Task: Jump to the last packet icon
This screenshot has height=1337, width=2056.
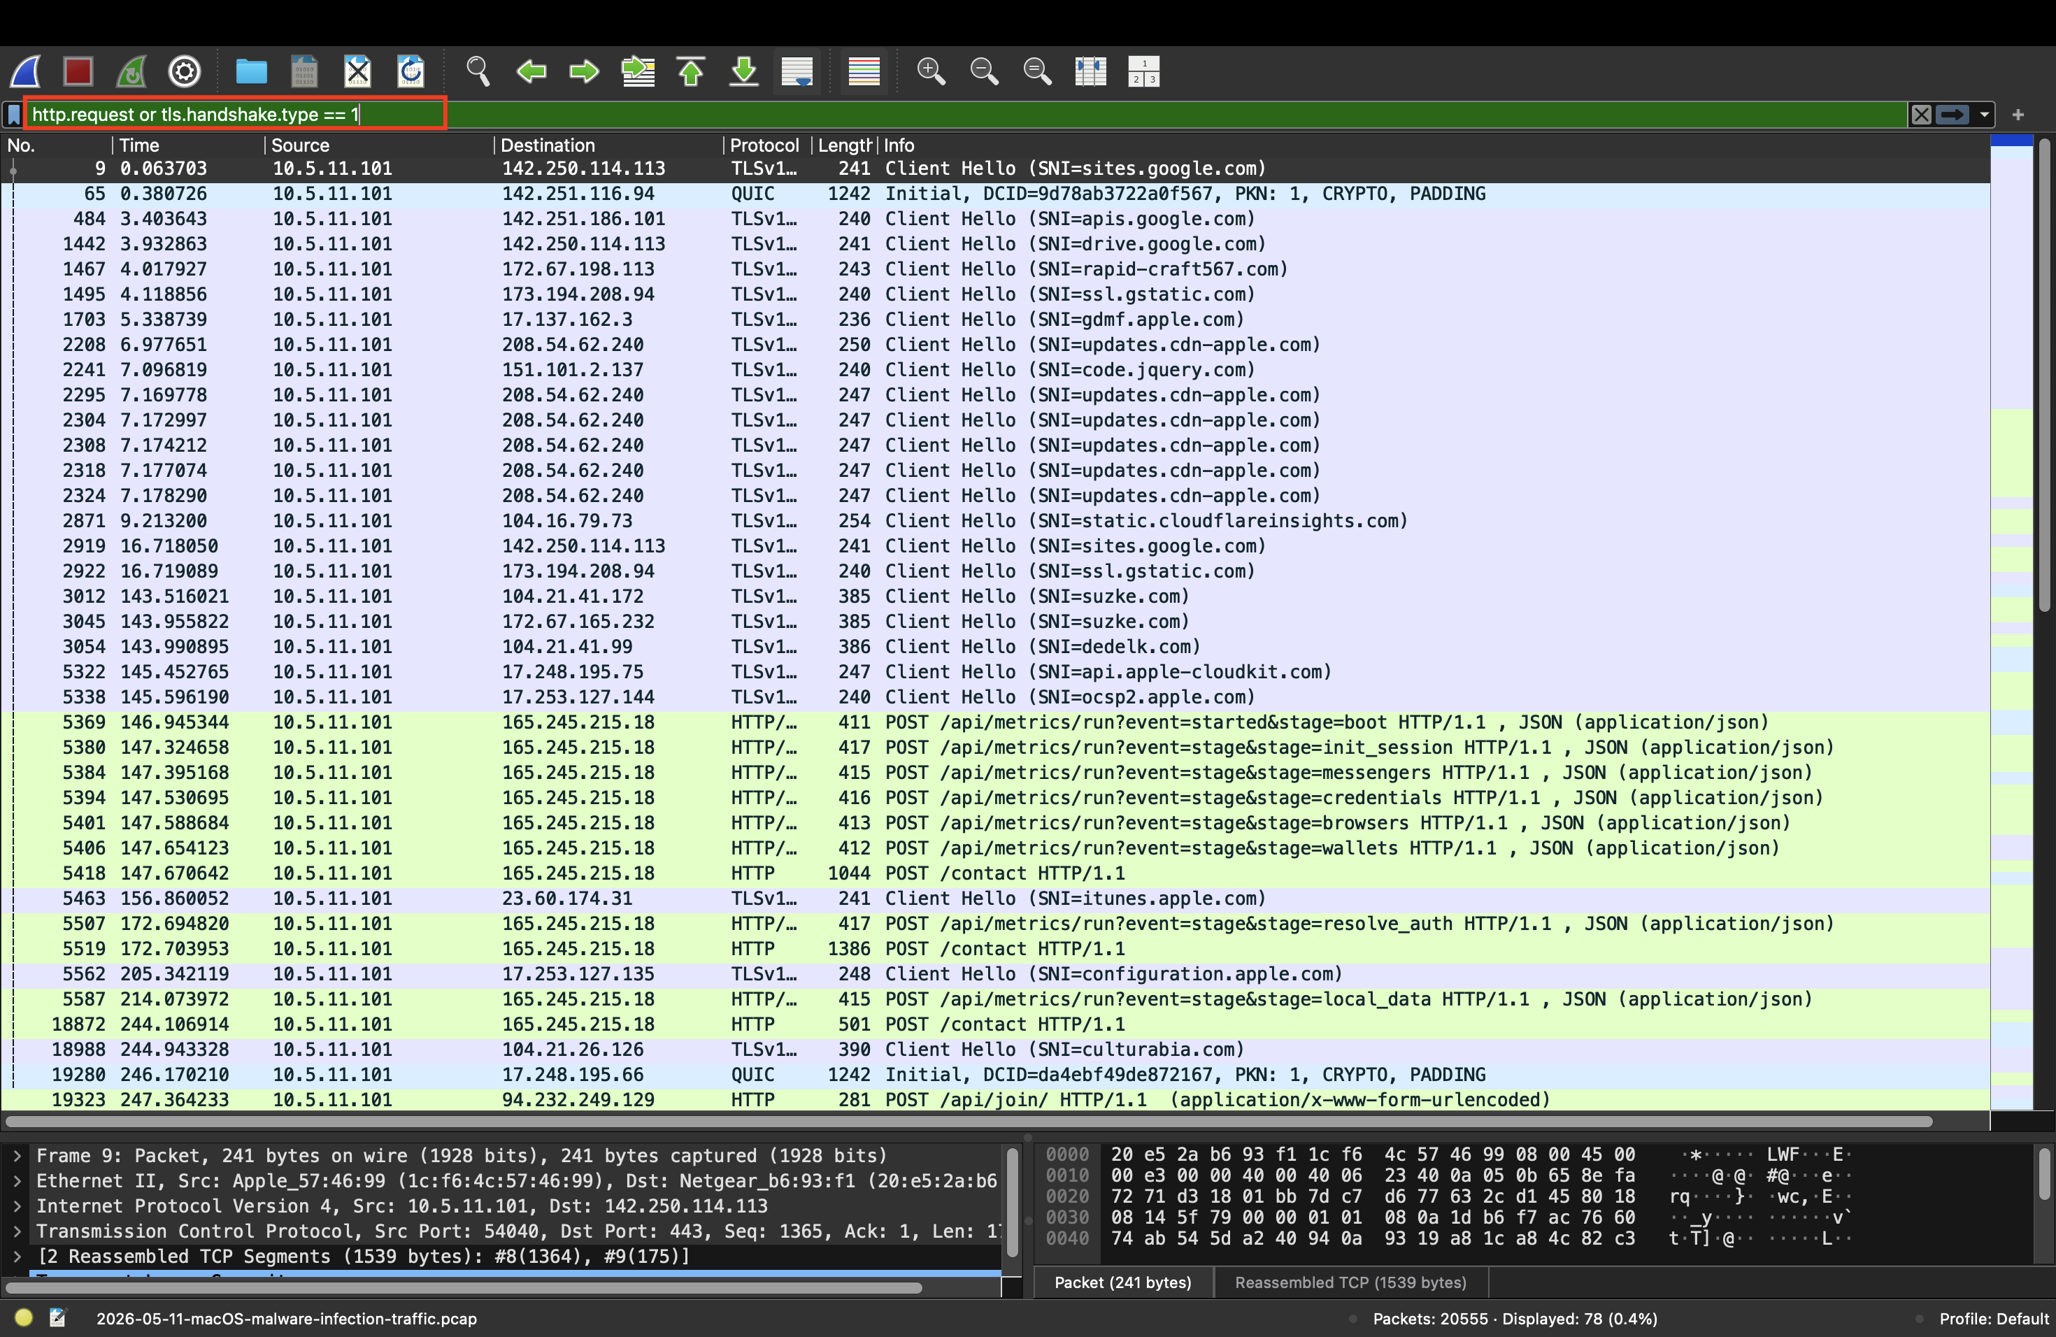Action: coord(744,71)
